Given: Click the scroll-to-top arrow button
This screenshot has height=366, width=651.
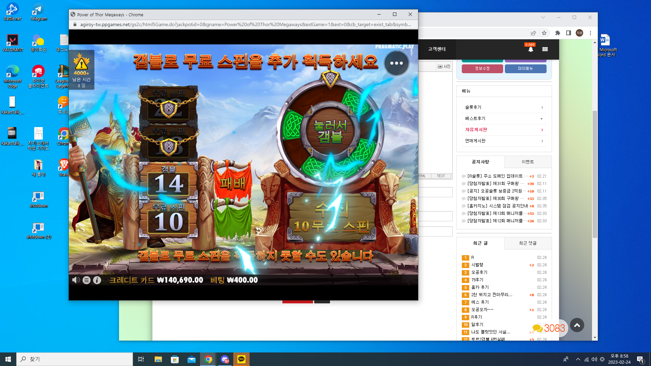Looking at the screenshot, I should click(x=577, y=325).
